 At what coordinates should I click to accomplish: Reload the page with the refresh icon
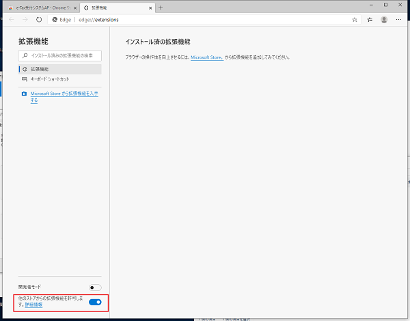point(39,20)
